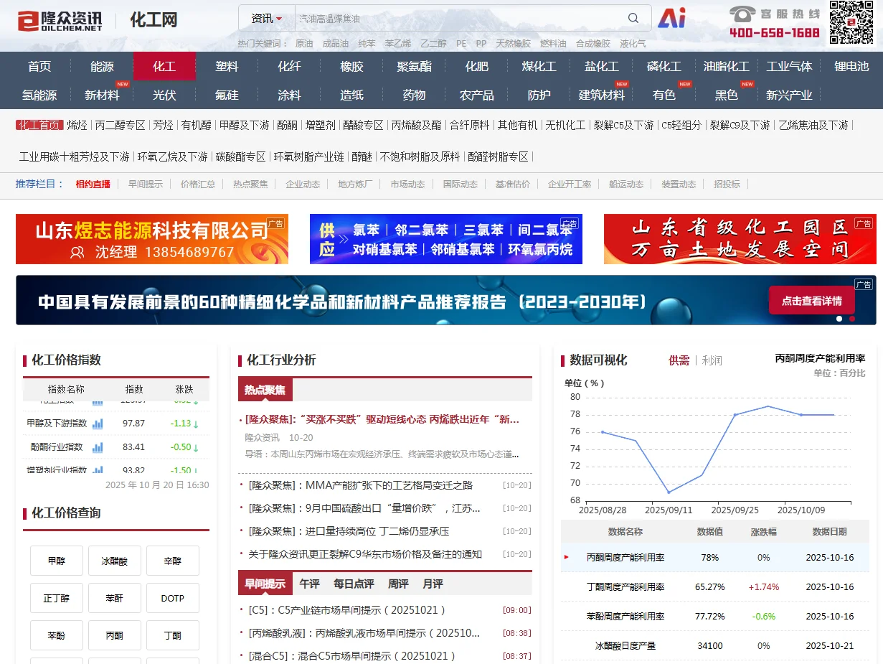Open the 锂电池 navigation item
883x664 pixels.
click(x=851, y=66)
